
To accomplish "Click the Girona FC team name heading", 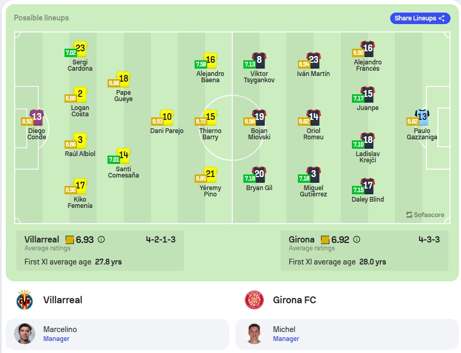I will (x=294, y=300).
